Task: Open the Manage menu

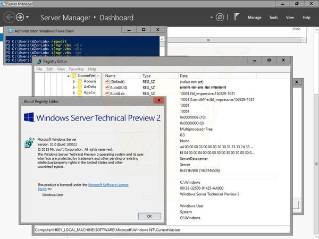Action: pos(255,18)
